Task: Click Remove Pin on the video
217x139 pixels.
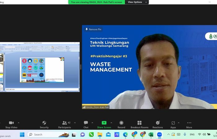Action: [x=93, y=29]
